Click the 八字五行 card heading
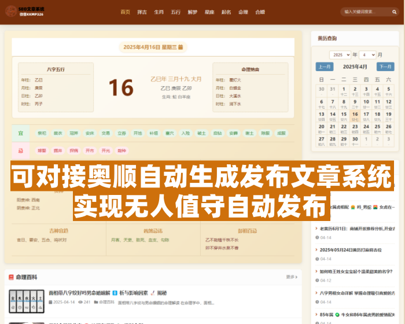405x324 pixels. [x=56, y=69]
